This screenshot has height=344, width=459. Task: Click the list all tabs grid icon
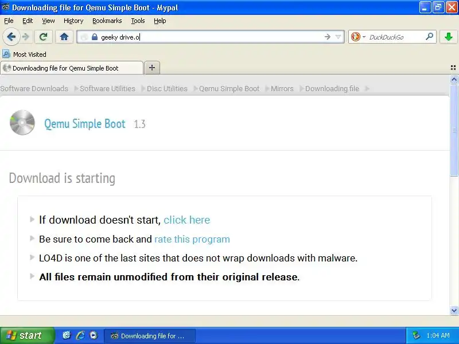(453, 68)
